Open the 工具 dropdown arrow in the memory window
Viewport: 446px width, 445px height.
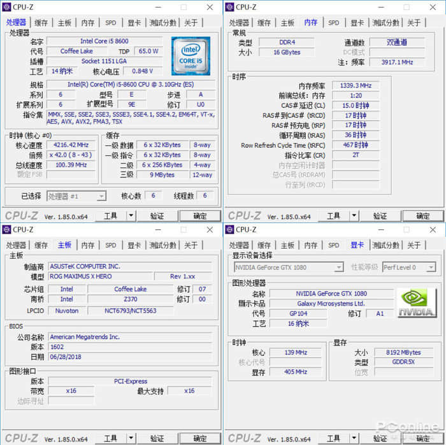pyautogui.click(x=354, y=216)
